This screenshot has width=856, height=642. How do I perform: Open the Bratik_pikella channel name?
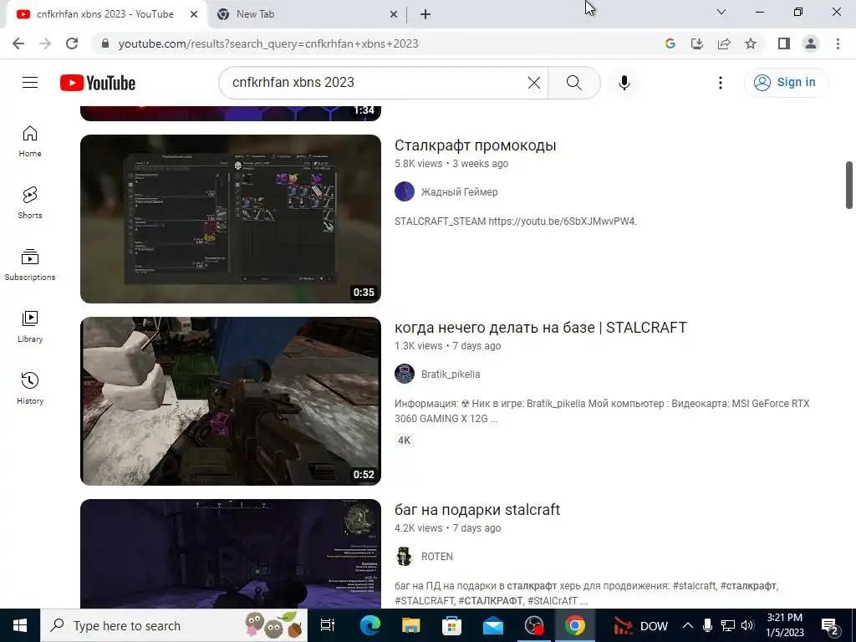[x=451, y=374]
